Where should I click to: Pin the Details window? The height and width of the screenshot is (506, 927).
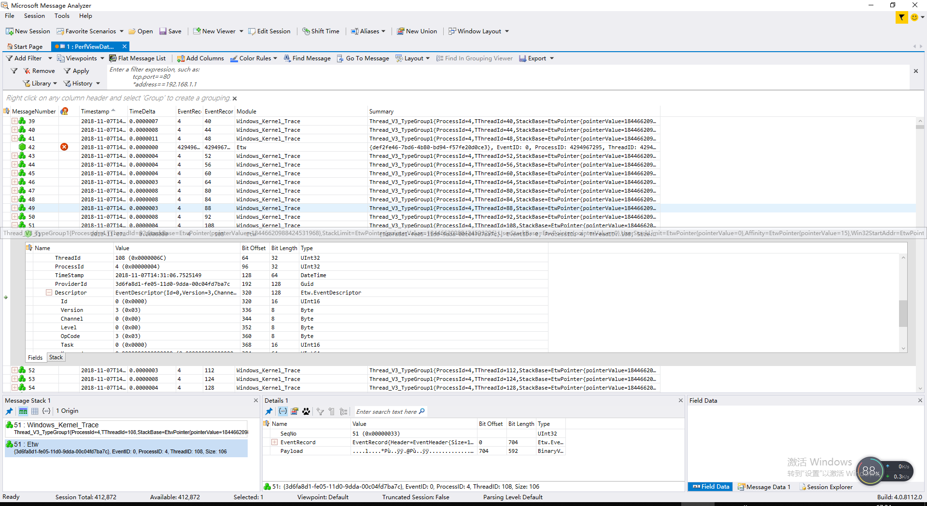[269, 411]
